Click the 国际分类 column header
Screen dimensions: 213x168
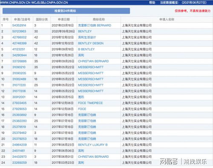coord(42,19)
